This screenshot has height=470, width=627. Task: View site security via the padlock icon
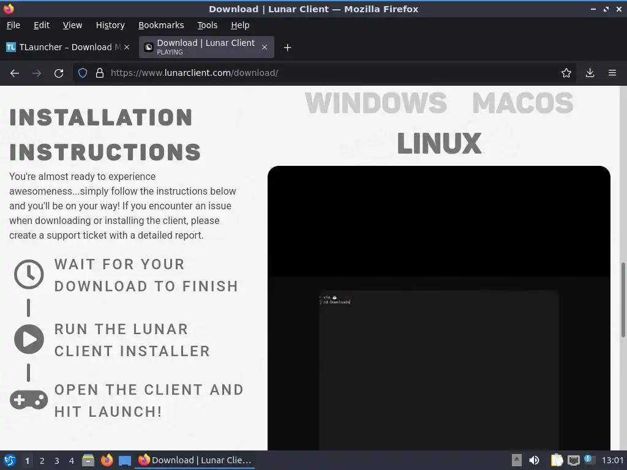(100, 73)
